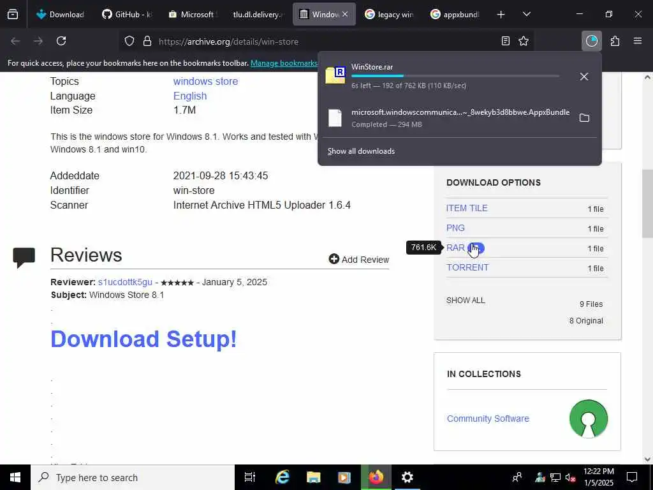Open the windows store topic link
This screenshot has height=490, width=653.
205,81
